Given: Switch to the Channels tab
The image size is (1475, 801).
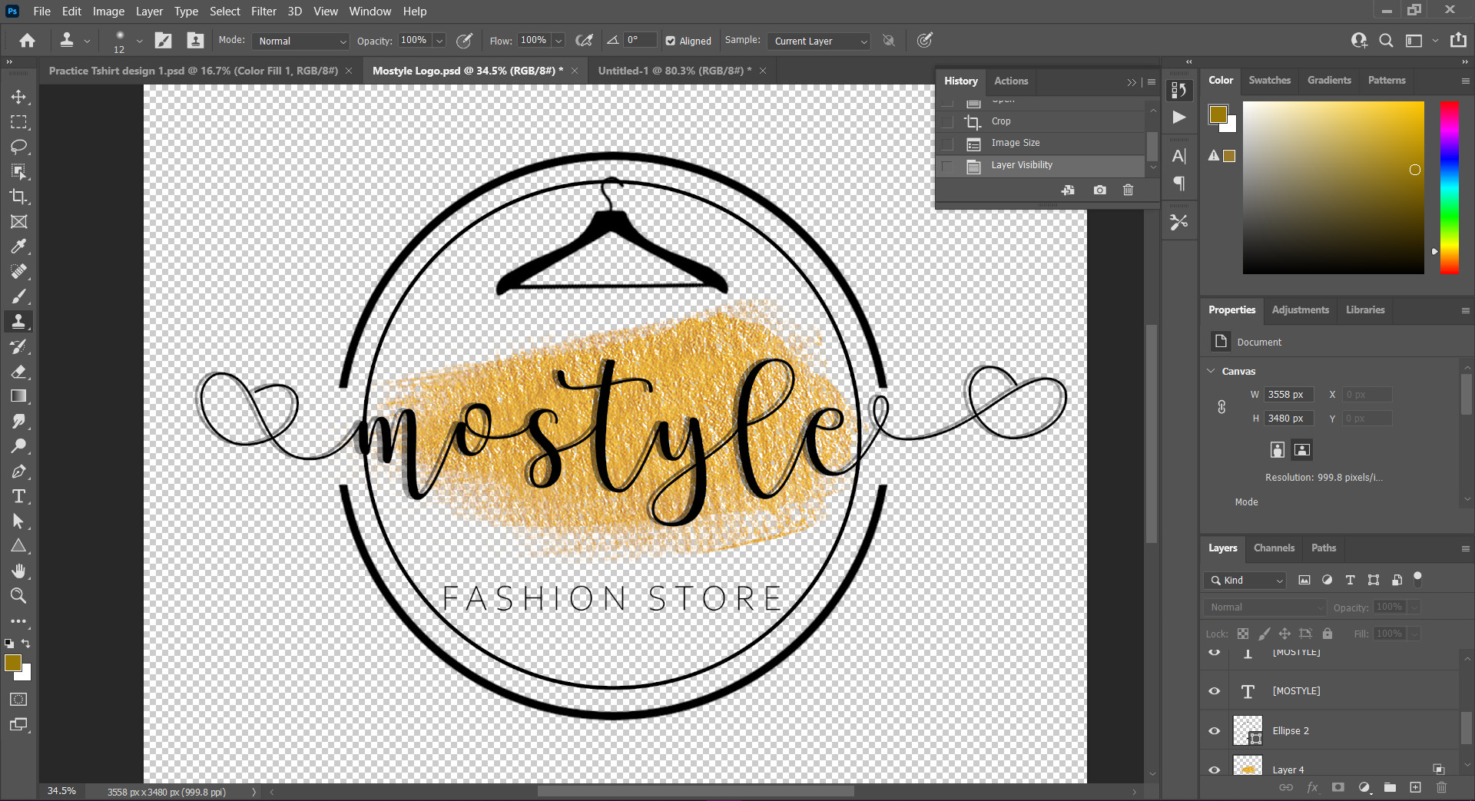Looking at the screenshot, I should pos(1274,548).
